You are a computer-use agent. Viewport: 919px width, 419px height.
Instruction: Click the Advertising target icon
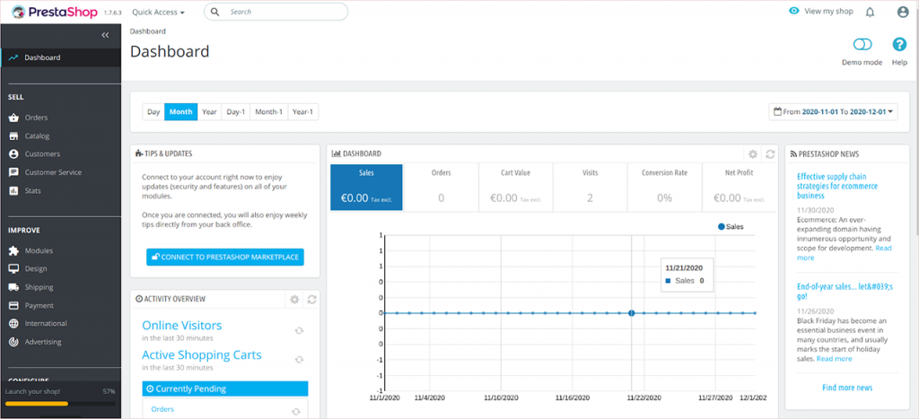tap(13, 342)
